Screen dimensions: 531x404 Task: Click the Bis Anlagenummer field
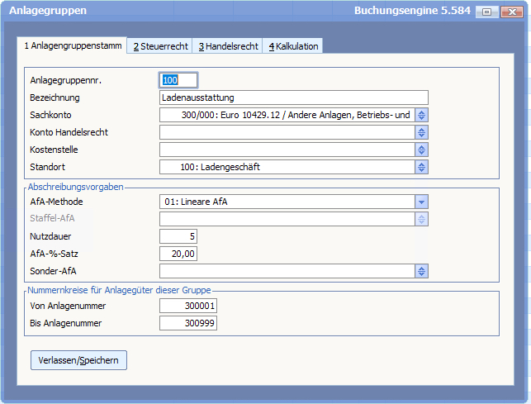pyautogui.click(x=188, y=323)
